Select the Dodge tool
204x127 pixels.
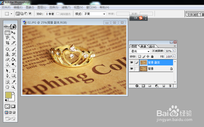pos(13,65)
